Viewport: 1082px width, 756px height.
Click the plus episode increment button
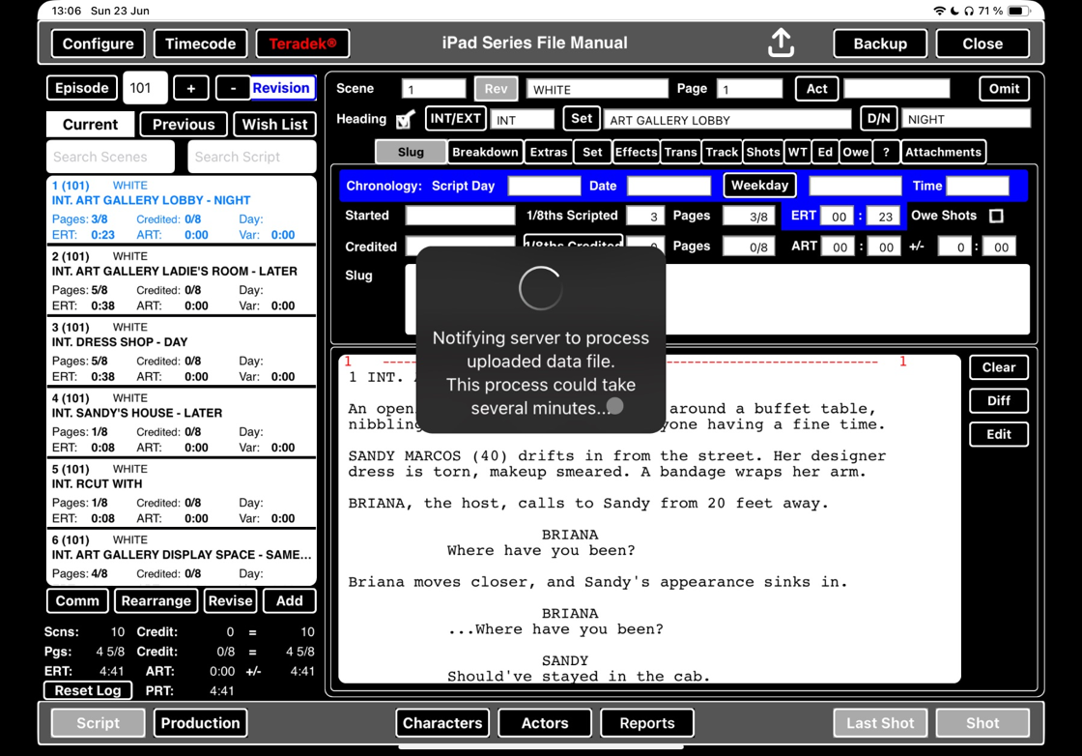[190, 88]
